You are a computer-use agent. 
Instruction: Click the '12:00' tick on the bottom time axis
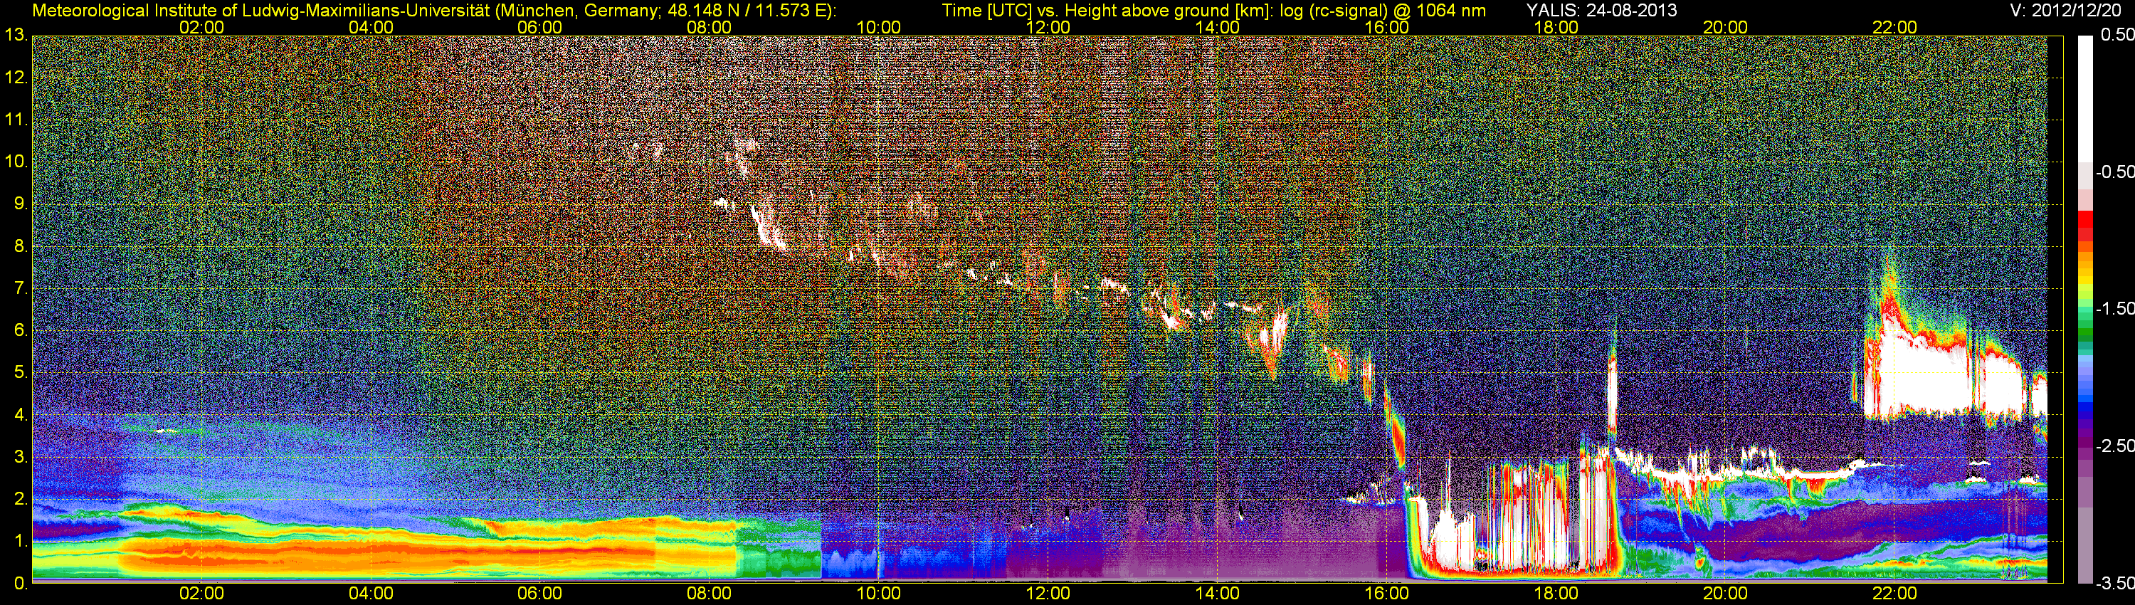1048,594
